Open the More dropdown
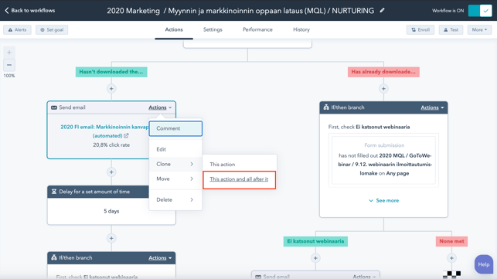 click(x=479, y=30)
